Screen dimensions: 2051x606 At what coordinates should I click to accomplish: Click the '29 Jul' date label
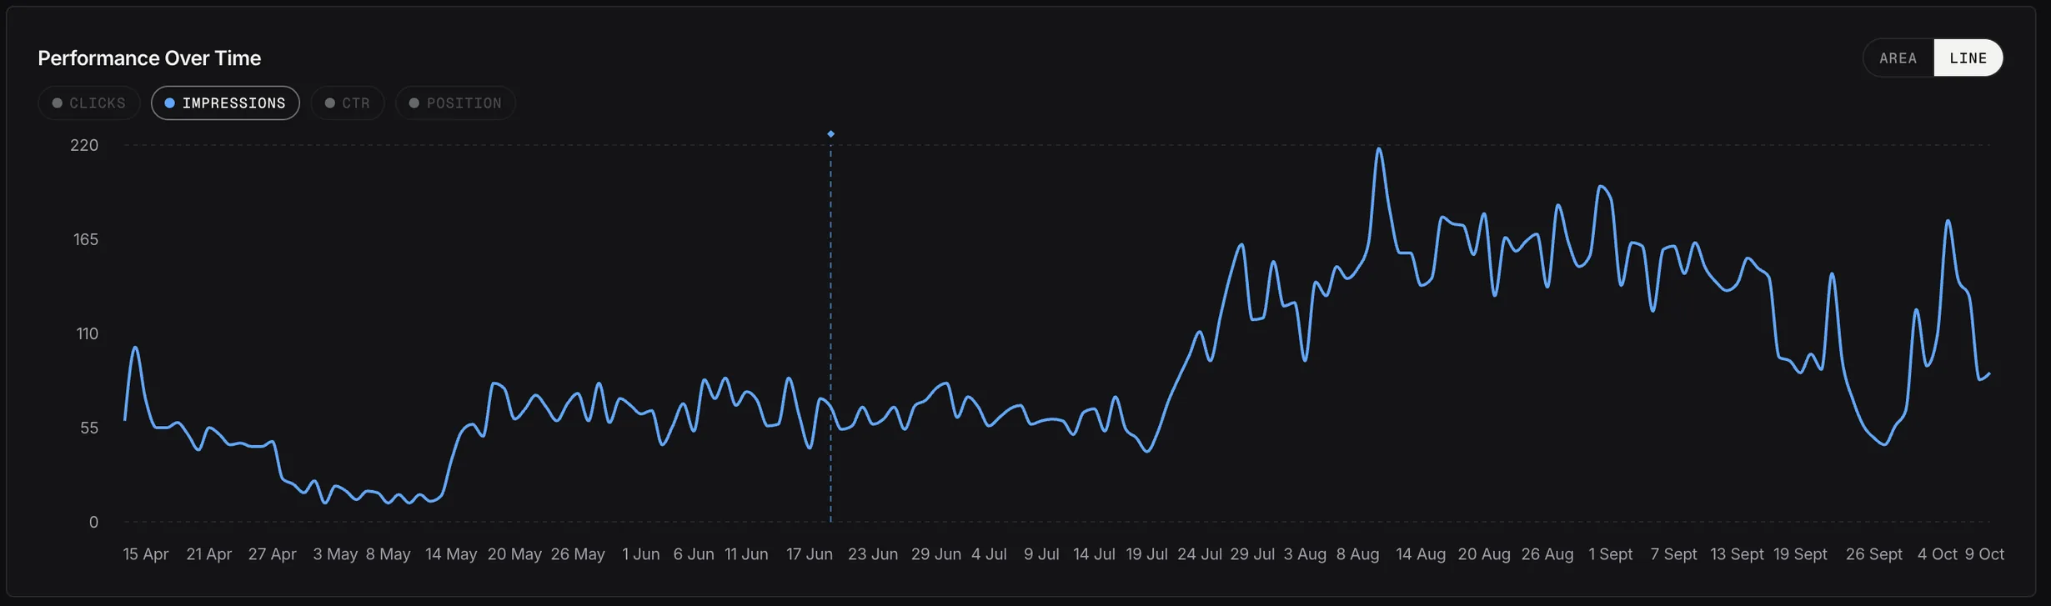point(1252,554)
